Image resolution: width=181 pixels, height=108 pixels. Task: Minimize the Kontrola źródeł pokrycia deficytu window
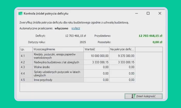[x=136, y=13]
